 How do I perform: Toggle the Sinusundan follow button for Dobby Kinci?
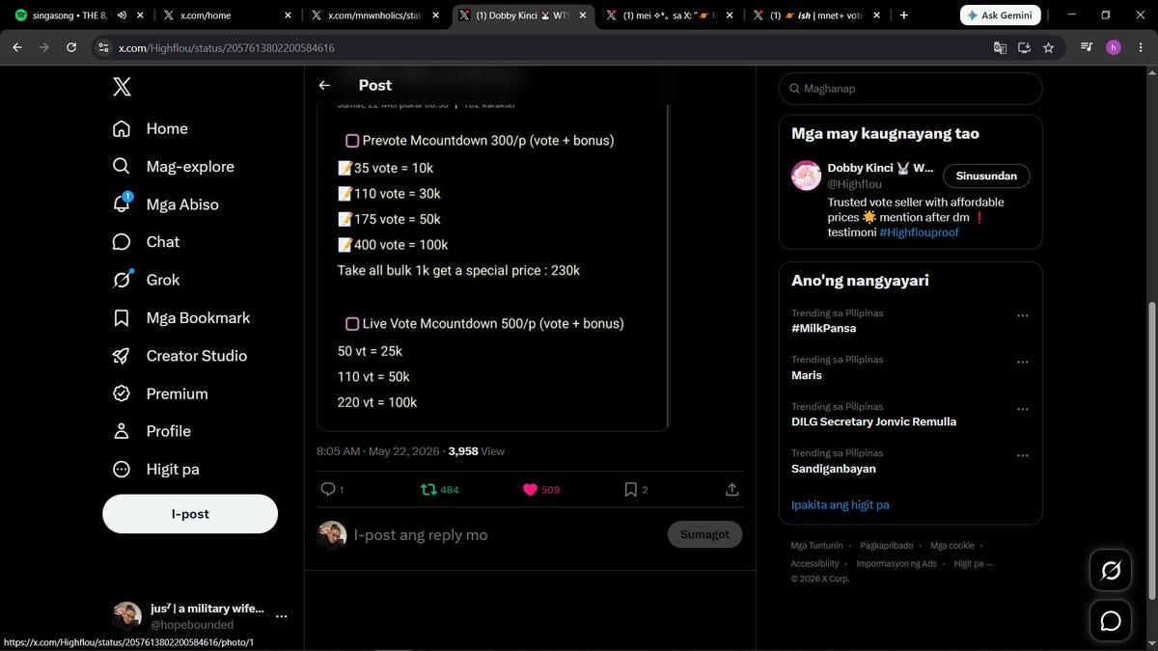pos(986,176)
